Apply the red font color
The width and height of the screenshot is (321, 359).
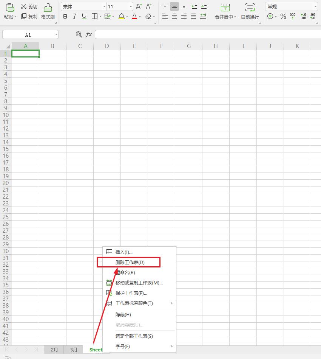coord(134,16)
